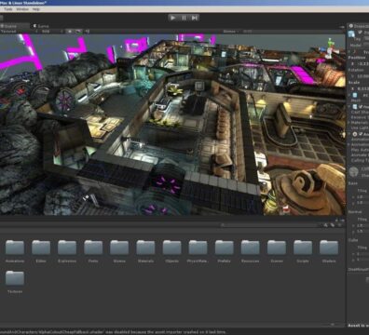The image size is (369, 335).
Task: Start play mode with the Play button
Action: pos(173,18)
